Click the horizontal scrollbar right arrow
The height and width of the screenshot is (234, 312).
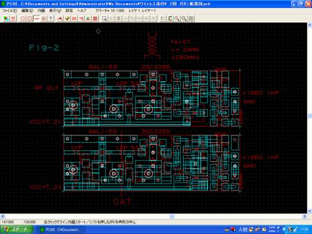[305, 216]
